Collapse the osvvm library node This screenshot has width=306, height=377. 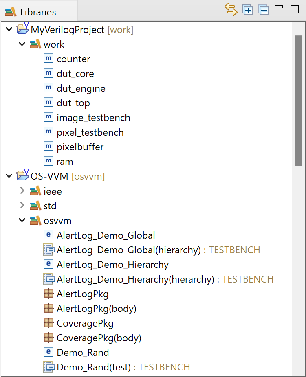pos(22,220)
